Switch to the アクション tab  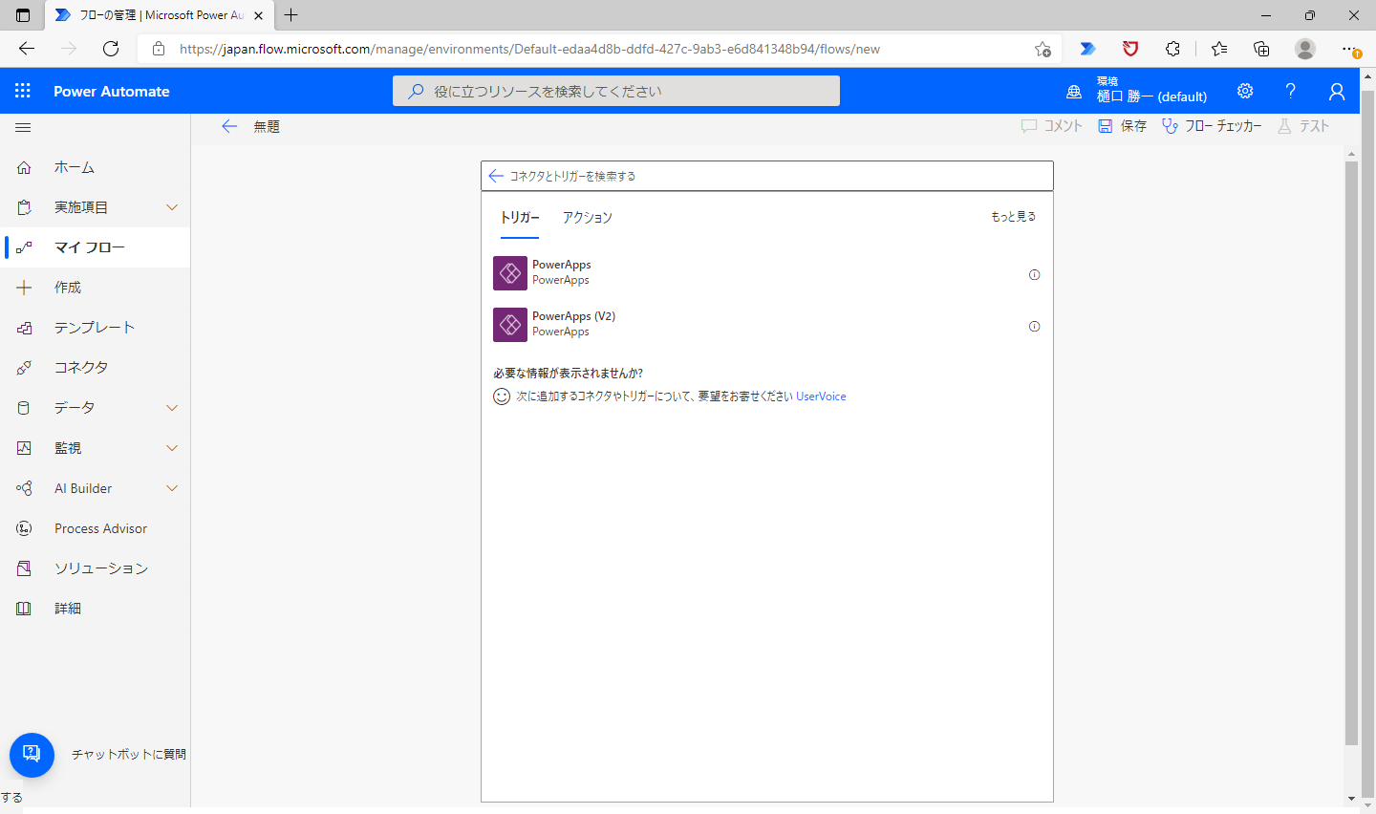coord(587,218)
